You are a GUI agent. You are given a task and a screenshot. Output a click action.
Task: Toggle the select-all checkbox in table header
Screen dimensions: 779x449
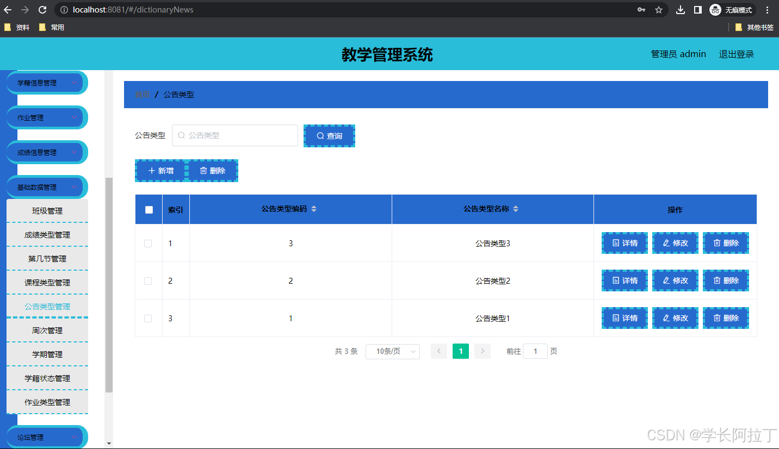148,209
